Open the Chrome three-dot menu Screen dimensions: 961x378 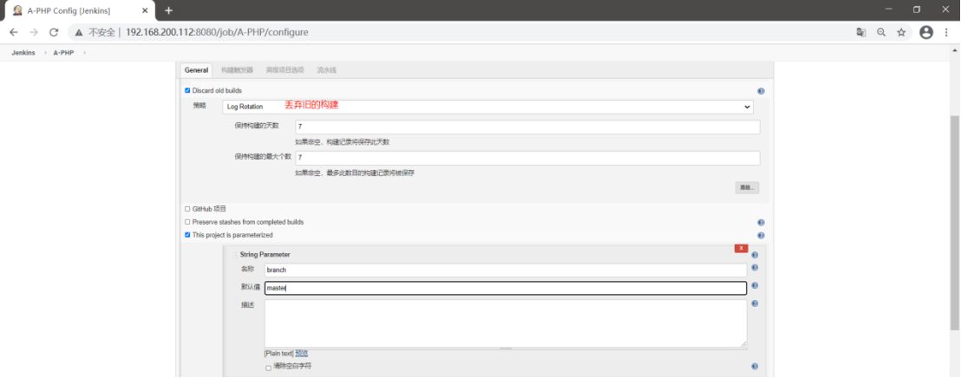(x=947, y=32)
